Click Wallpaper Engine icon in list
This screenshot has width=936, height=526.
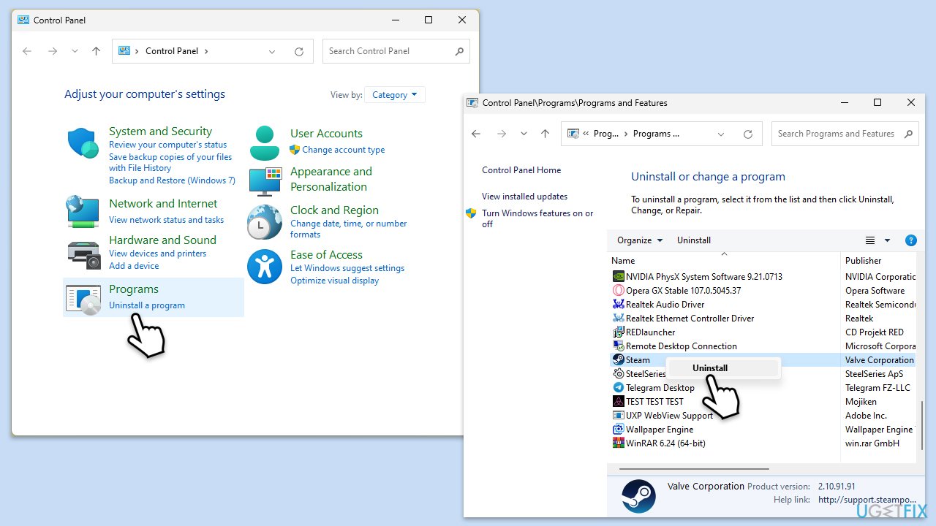[618, 429]
